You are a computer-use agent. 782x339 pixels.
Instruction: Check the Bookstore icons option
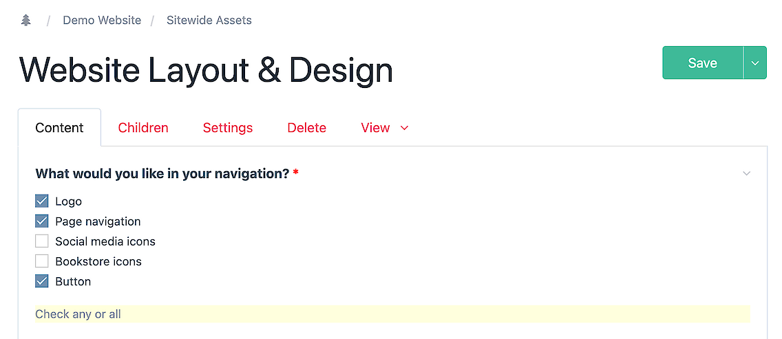click(42, 261)
